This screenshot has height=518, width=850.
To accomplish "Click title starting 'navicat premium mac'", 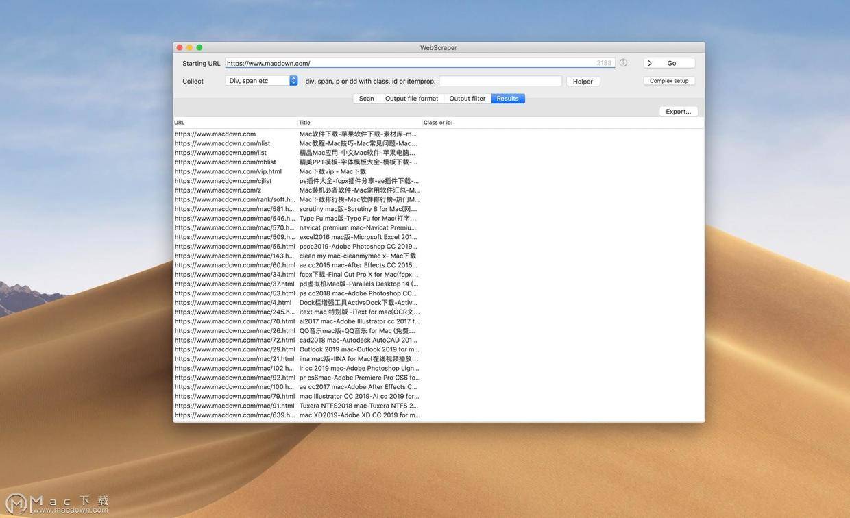I will [x=358, y=227].
